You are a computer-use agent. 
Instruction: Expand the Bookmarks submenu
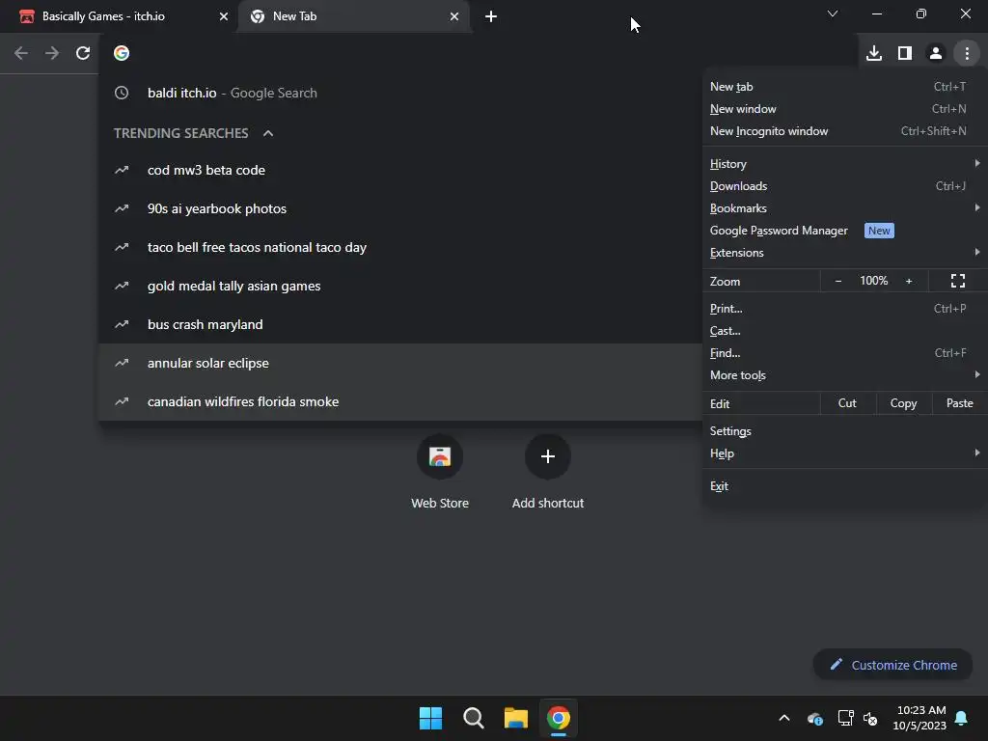pyautogui.click(x=844, y=208)
